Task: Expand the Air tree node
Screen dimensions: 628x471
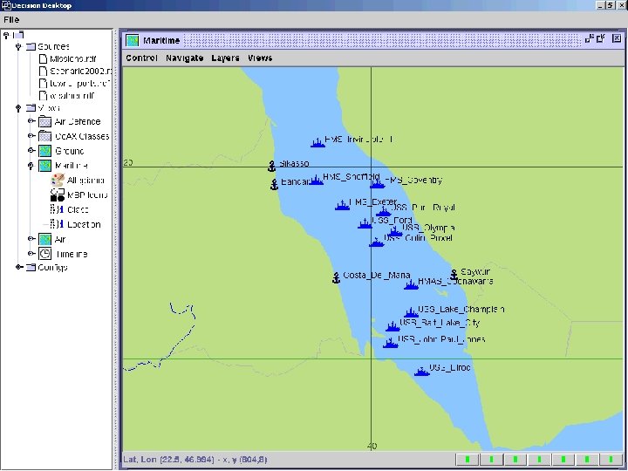Action: pyautogui.click(x=31, y=239)
